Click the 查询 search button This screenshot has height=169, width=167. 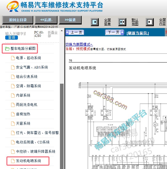click(x=12, y=37)
